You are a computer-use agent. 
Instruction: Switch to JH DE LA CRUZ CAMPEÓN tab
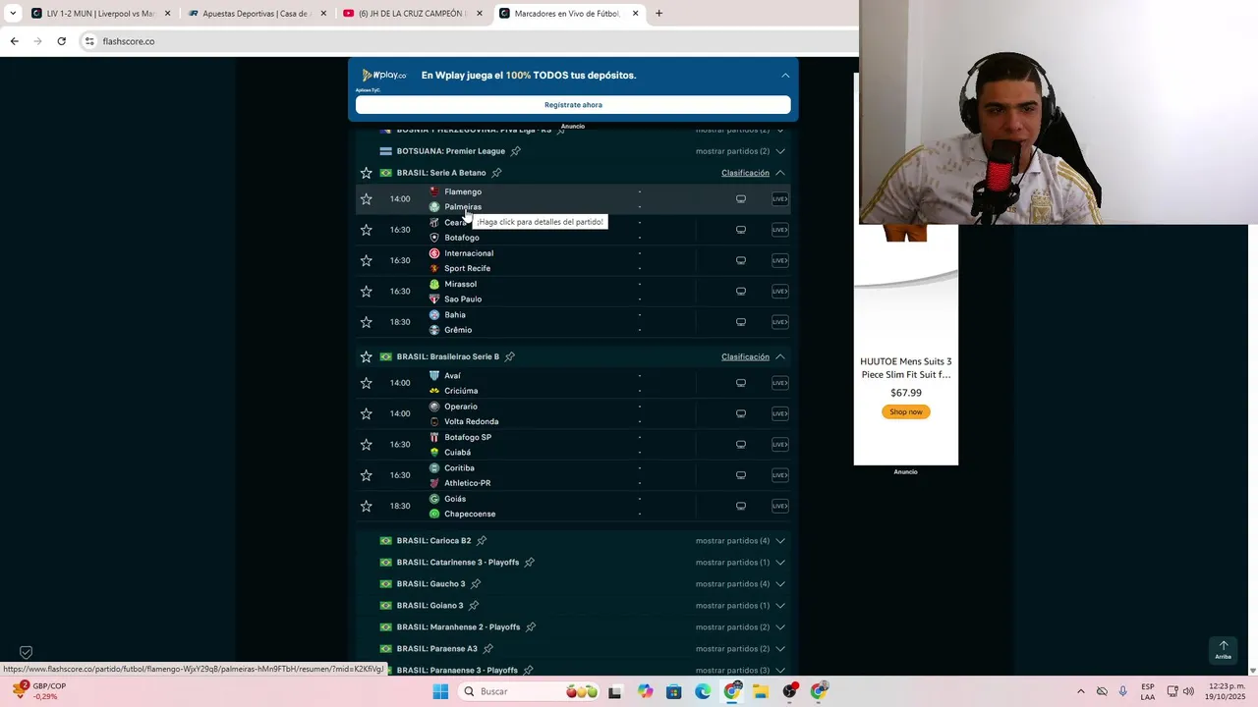(x=413, y=14)
